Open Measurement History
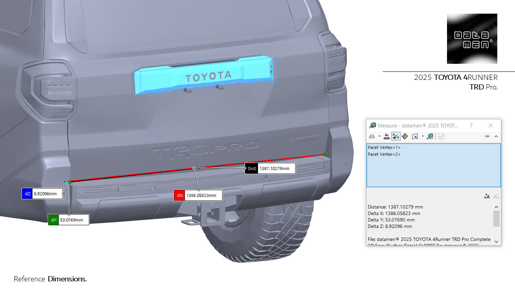The width and height of the screenshot is (515, 289). pos(431,136)
